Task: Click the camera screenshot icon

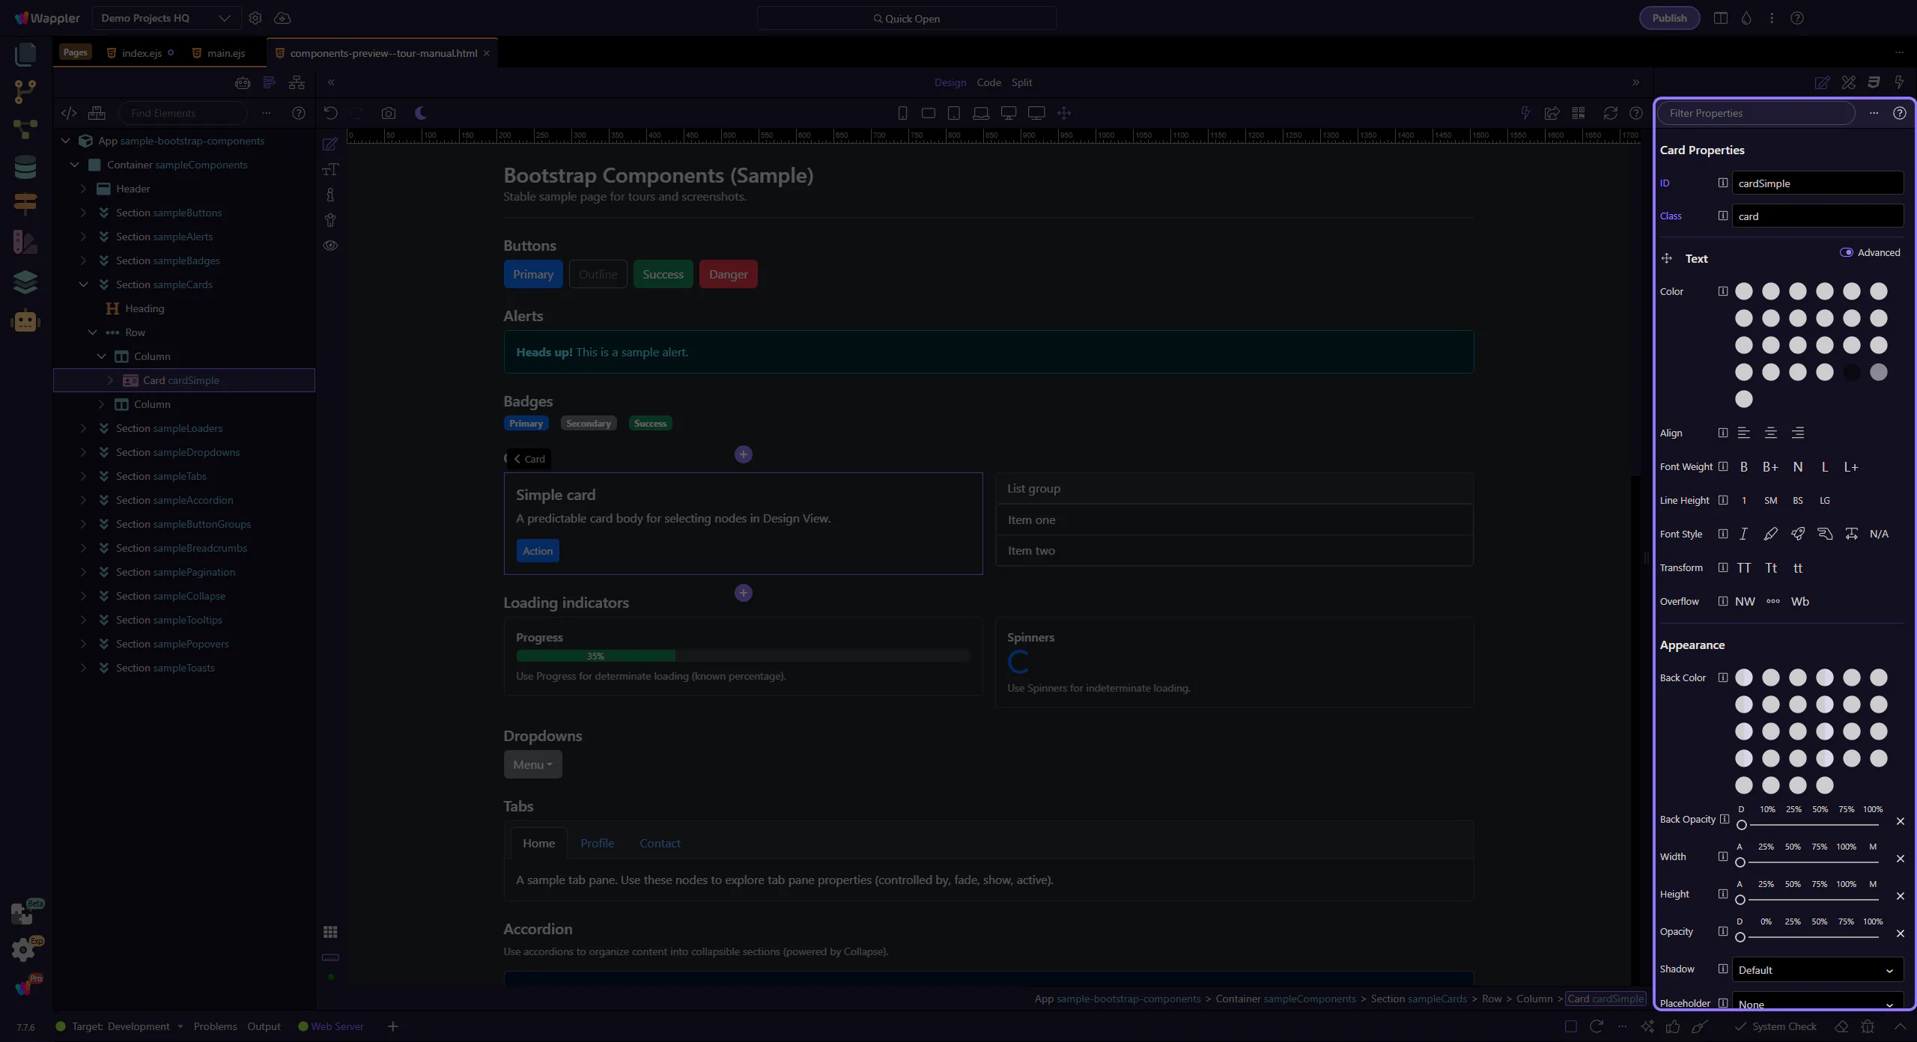Action: click(388, 113)
